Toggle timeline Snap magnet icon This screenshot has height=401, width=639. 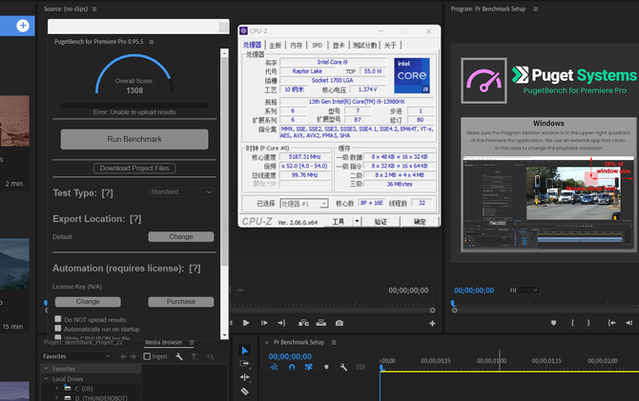pos(292,368)
